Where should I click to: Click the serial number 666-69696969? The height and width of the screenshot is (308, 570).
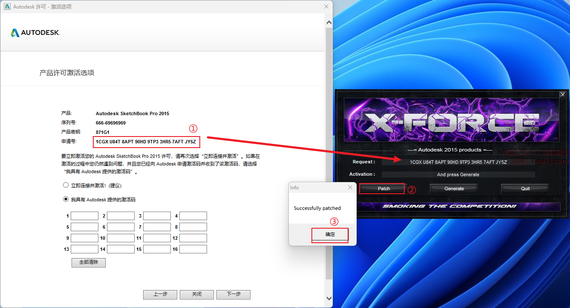pos(111,123)
